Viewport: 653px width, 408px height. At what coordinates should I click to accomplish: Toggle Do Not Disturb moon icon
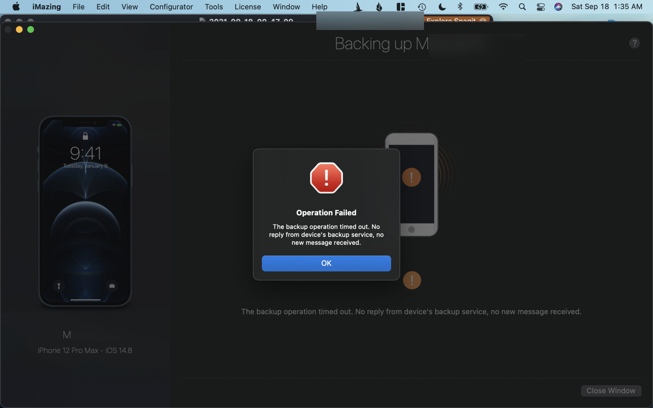click(x=442, y=7)
